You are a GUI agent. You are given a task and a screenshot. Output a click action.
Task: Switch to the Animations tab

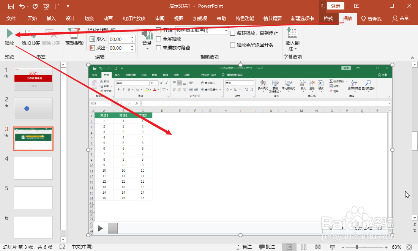pos(108,18)
